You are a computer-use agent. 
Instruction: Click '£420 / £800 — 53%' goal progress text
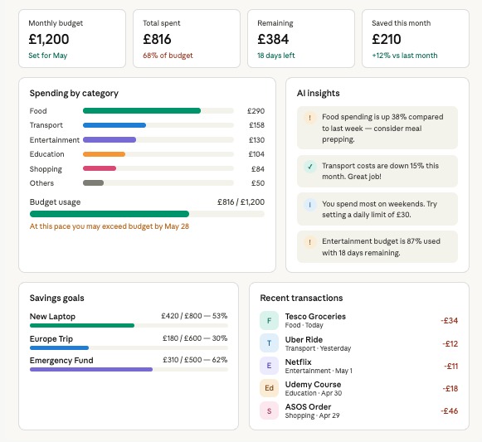[x=194, y=316]
